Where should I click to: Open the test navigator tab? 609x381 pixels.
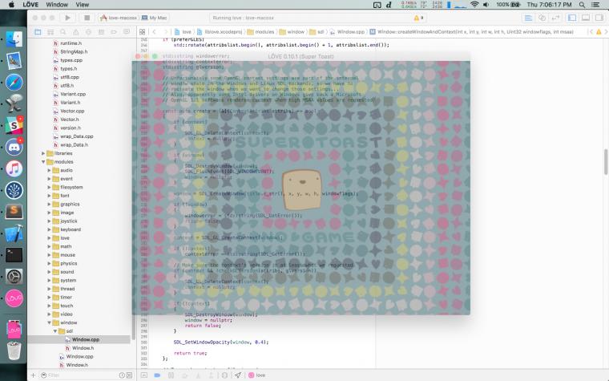point(89,32)
